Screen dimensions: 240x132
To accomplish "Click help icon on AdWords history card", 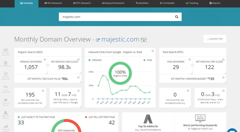I will pos(223,91).
